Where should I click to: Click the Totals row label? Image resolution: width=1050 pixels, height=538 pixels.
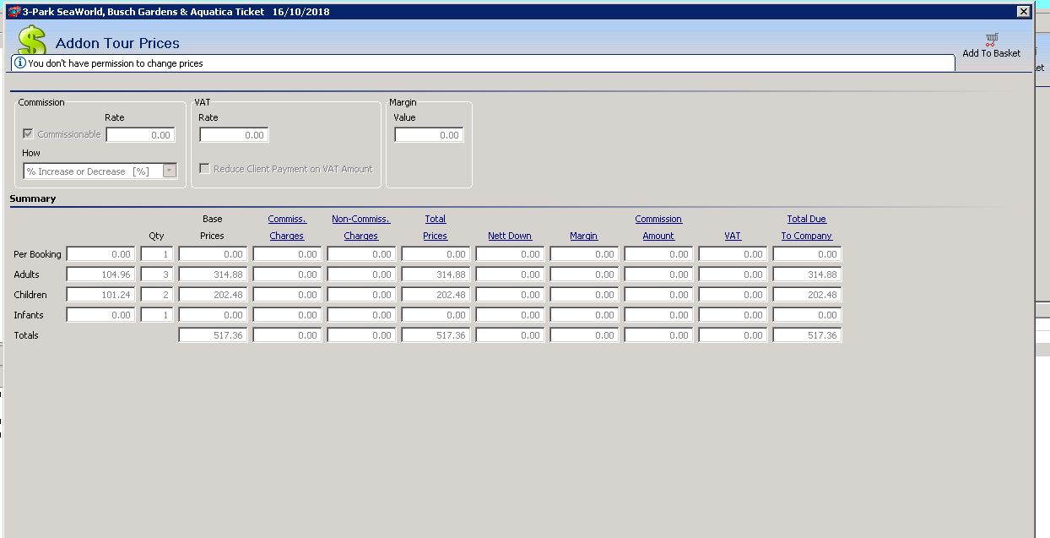pyautogui.click(x=26, y=335)
